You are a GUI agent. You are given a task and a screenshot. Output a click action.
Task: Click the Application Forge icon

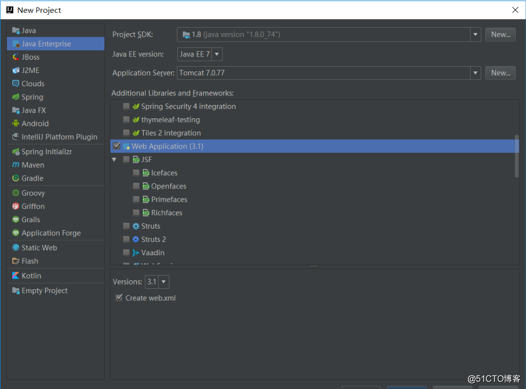pos(16,233)
